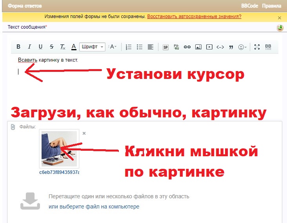Click the uploaded image thumbnail

[59, 149]
